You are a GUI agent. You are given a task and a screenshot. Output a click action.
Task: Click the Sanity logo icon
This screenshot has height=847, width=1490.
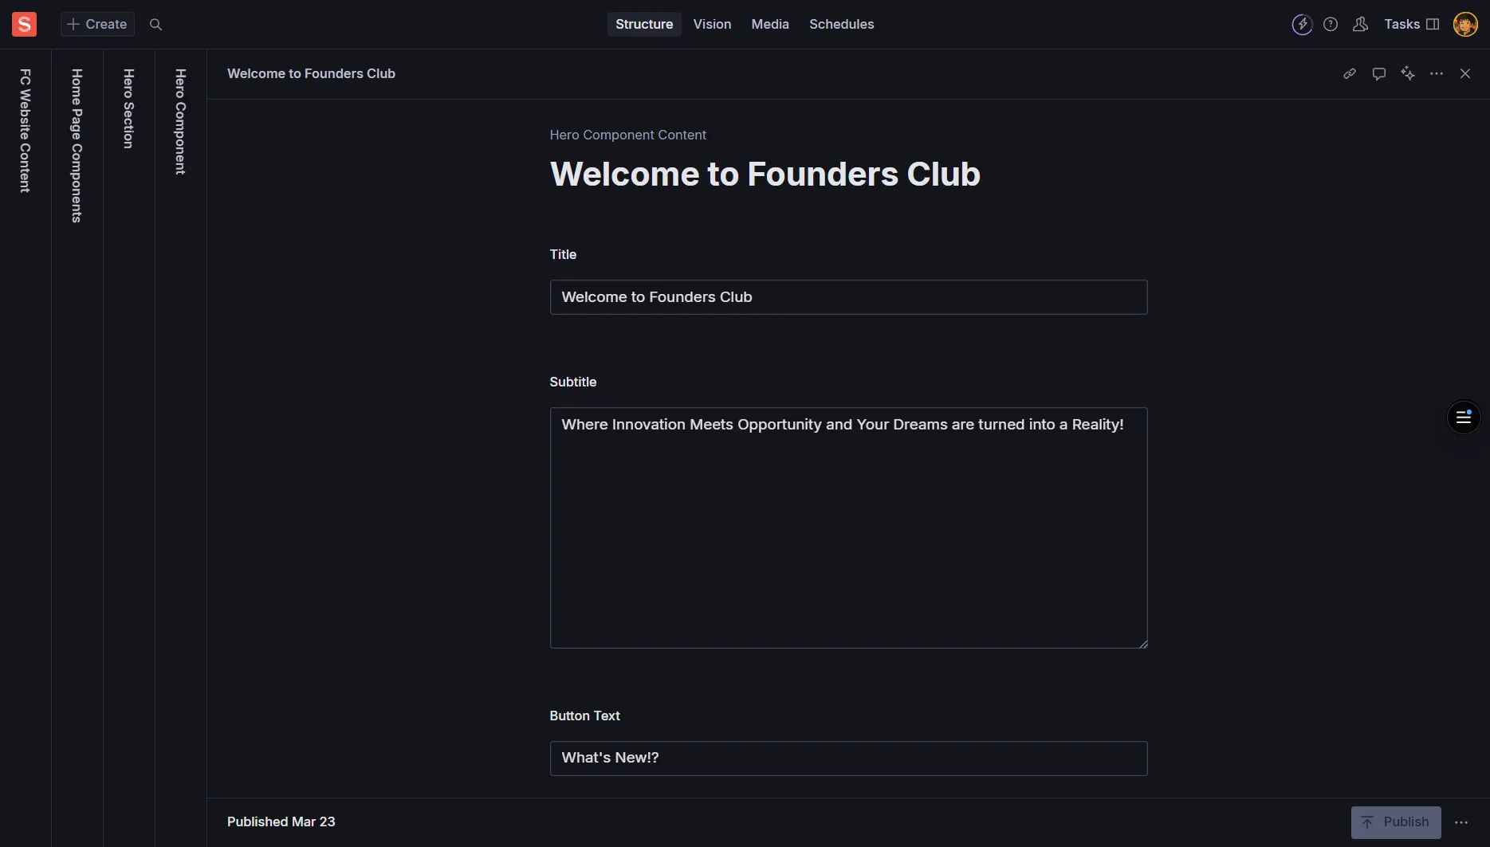coord(24,24)
